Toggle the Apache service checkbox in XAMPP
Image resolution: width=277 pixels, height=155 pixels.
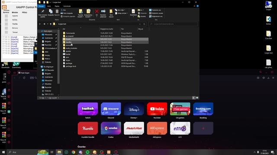[x=6, y=16]
